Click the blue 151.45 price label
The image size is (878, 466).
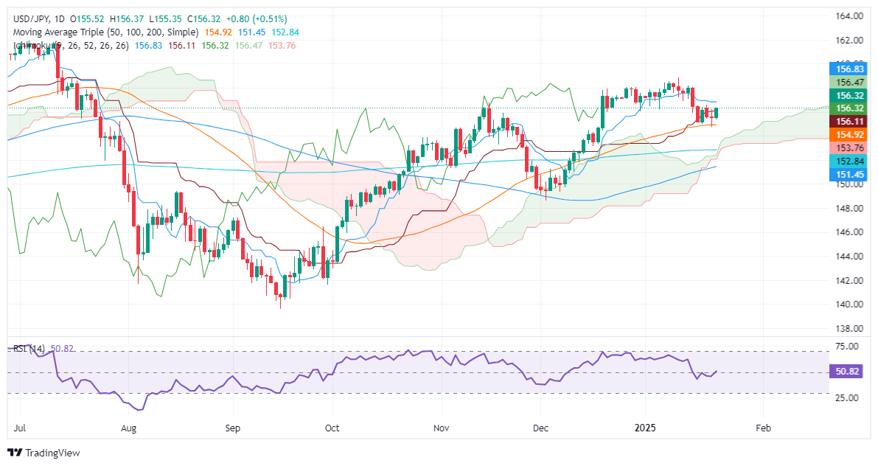(849, 175)
